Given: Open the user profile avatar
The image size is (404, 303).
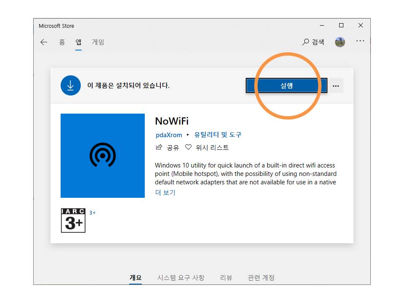Looking at the screenshot, I should (340, 42).
